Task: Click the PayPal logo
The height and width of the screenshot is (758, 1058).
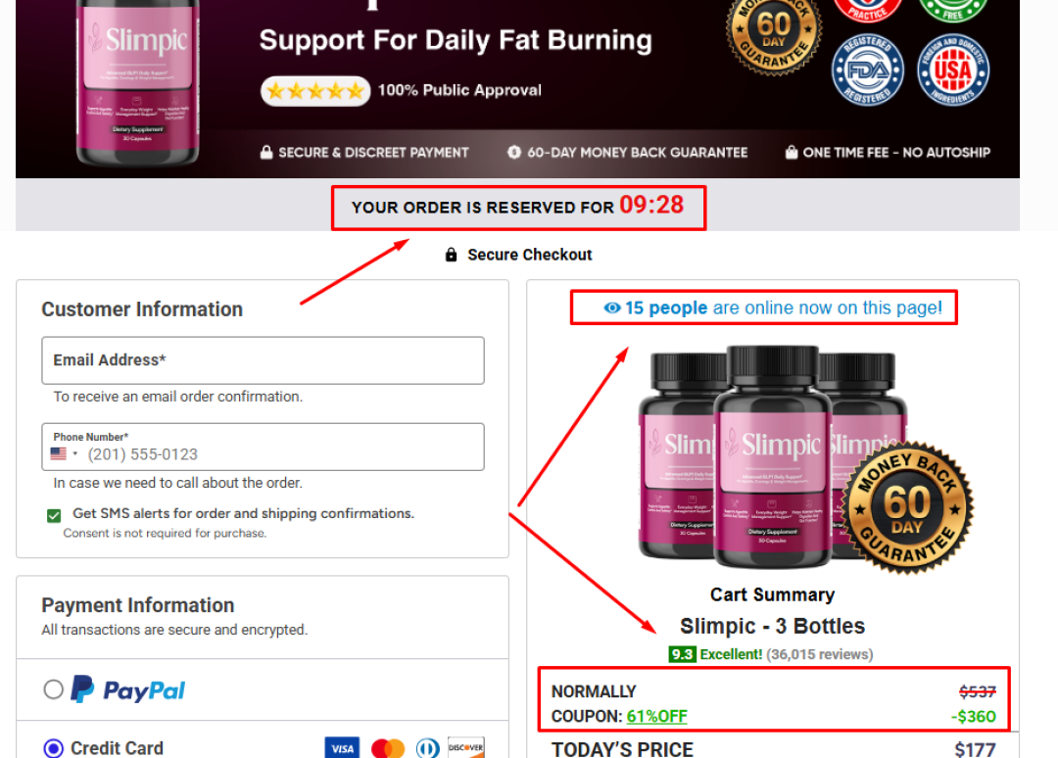Action: [128, 689]
